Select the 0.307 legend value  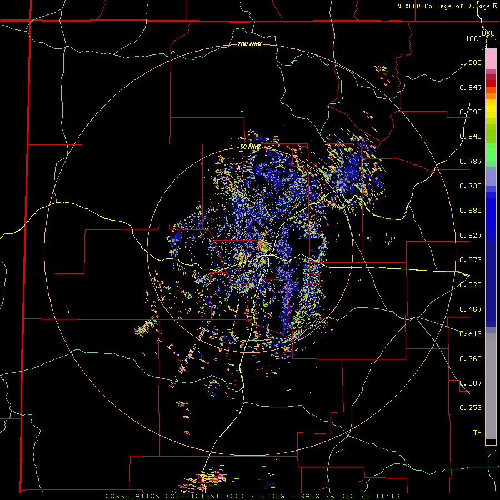pyautogui.click(x=471, y=383)
